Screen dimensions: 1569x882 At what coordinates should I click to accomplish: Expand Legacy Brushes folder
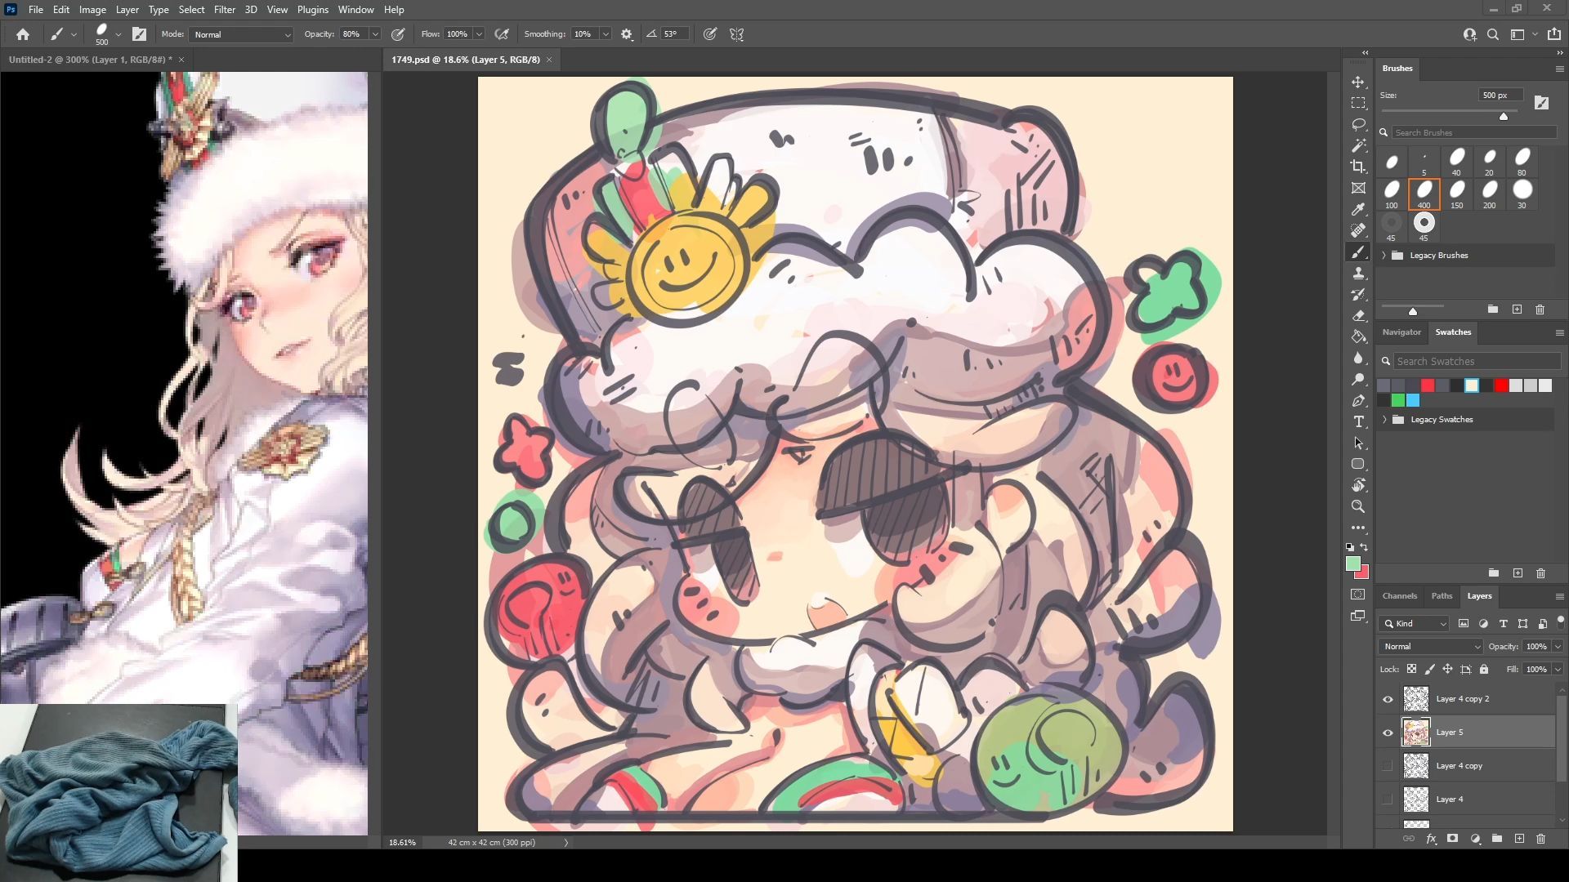(1384, 256)
